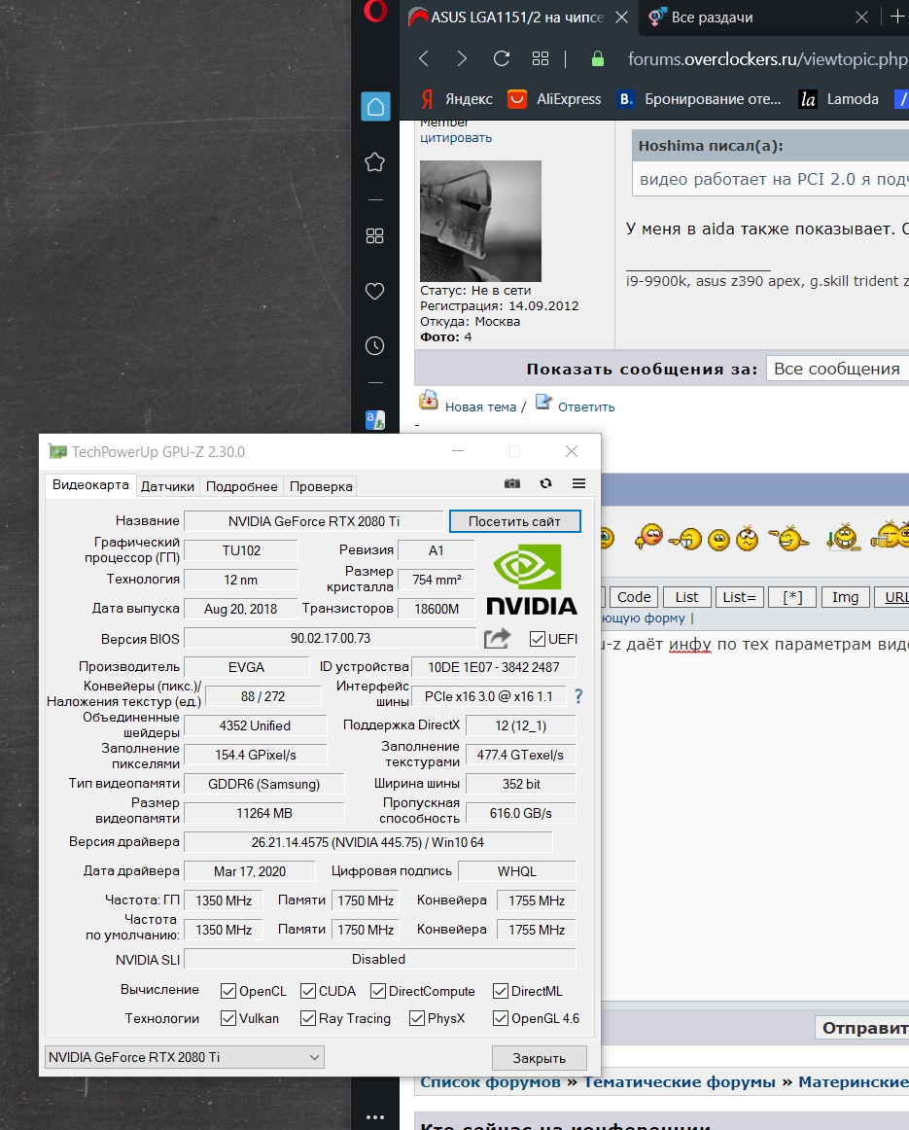Switch to the Проверка tab
Image resolution: width=909 pixels, height=1130 pixels.
click(x=321, y=486)
